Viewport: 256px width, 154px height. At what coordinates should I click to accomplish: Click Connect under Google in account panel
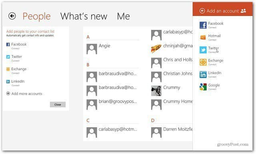[212, 89]
